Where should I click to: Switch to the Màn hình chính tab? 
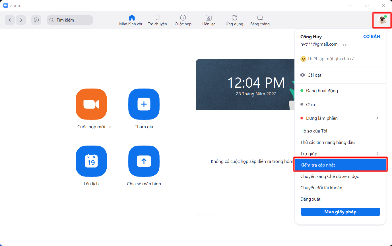click(132, 18)
